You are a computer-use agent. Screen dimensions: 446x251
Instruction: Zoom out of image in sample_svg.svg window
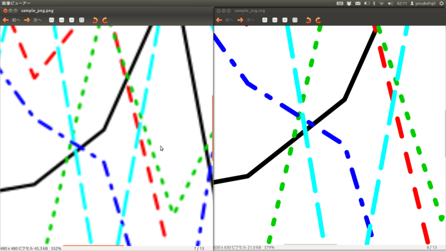point(275,20)
